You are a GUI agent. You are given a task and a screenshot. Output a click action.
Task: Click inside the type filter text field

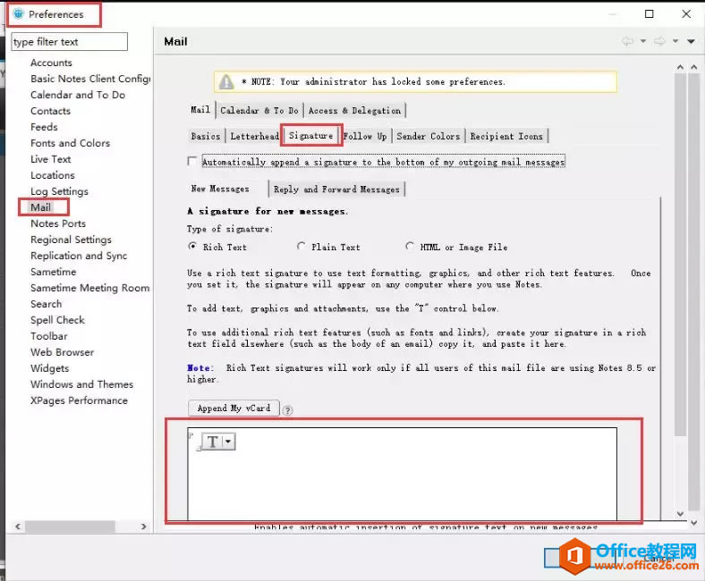(x=69, y=42)
